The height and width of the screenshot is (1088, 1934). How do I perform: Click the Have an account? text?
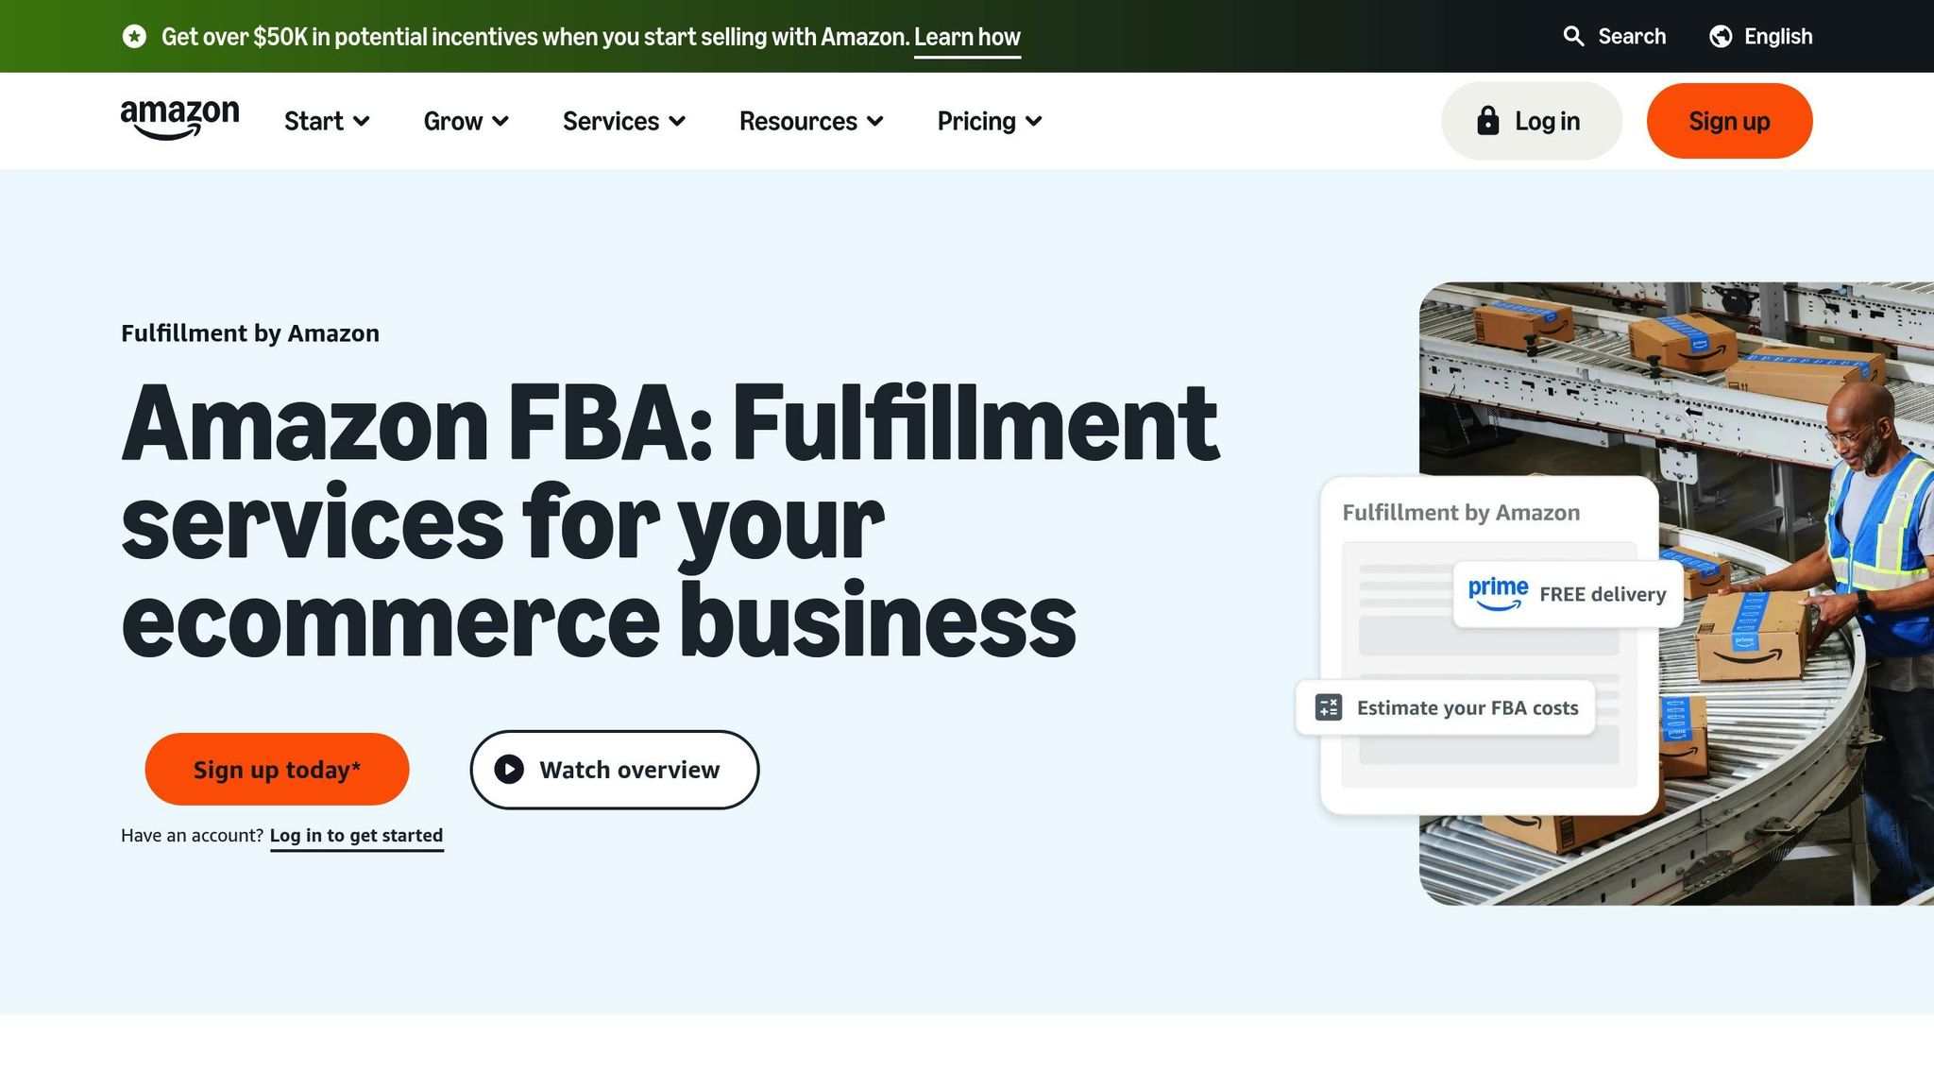click(192, 836)
